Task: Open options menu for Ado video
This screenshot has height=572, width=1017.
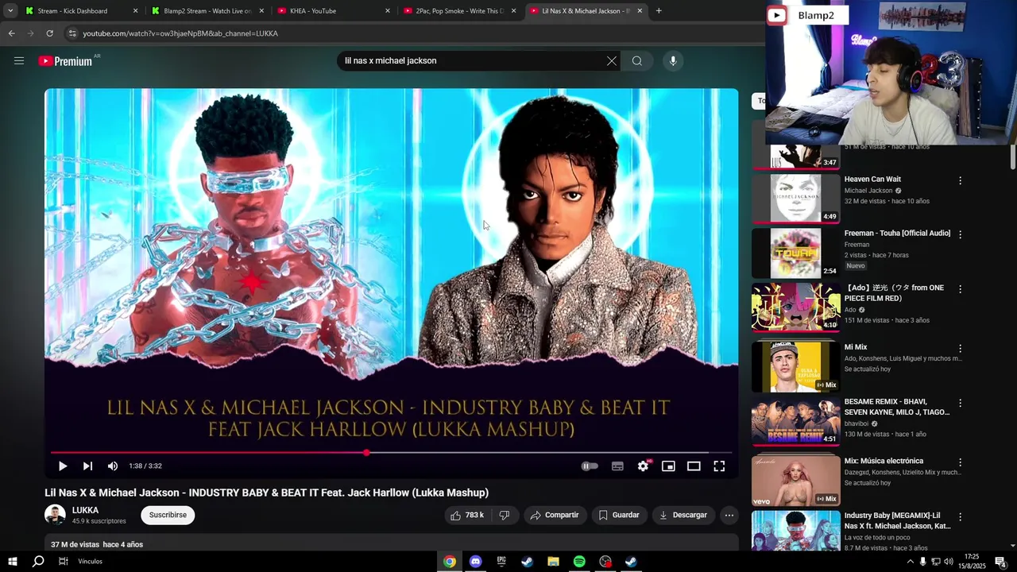Action: click(x=960, y=289)
